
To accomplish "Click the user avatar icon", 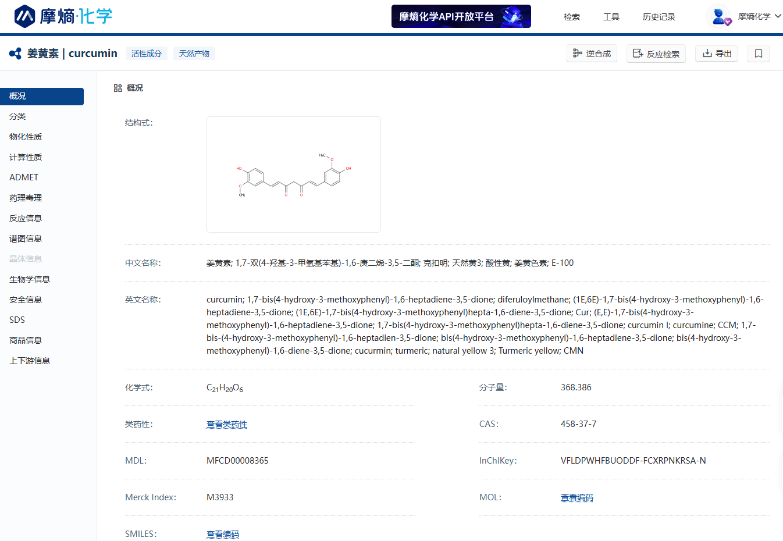I will [x=719, y=16].
